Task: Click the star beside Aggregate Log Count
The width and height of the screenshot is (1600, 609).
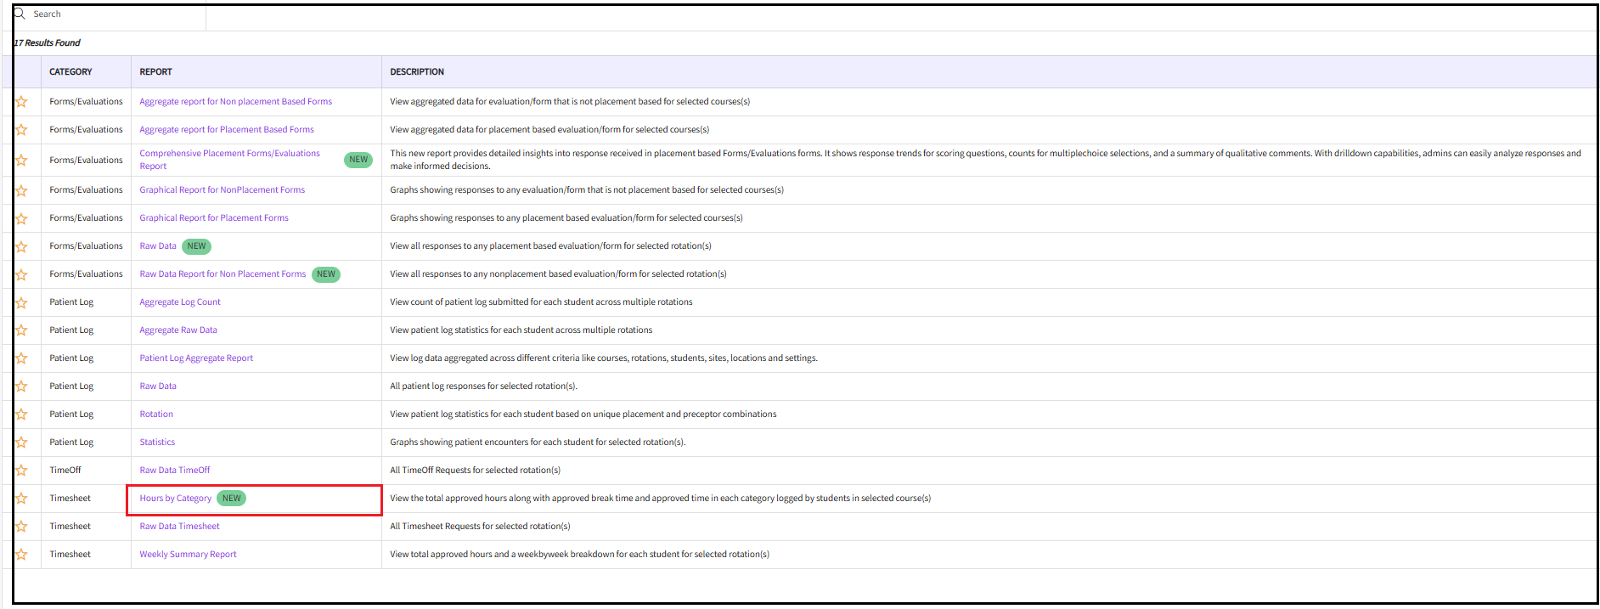Action: [21, 302]
